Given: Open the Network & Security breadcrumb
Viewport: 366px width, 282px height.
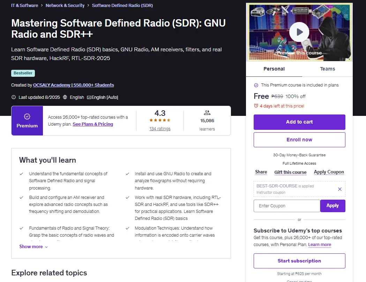Looking at the screenshot, I should click(65, 5).
